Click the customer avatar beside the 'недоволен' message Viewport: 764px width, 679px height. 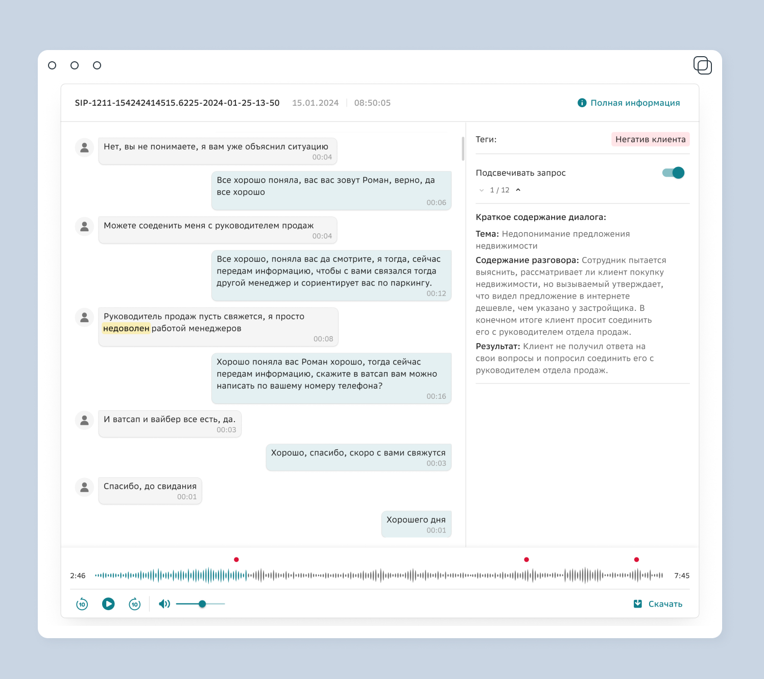85,317
